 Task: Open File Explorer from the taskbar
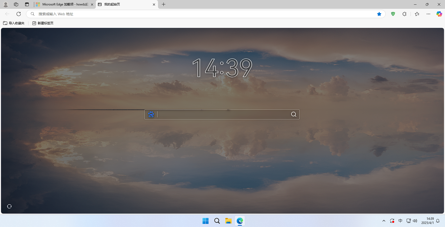click(x=228, y=221)
